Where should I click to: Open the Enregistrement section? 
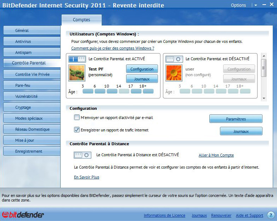[32, 151]
